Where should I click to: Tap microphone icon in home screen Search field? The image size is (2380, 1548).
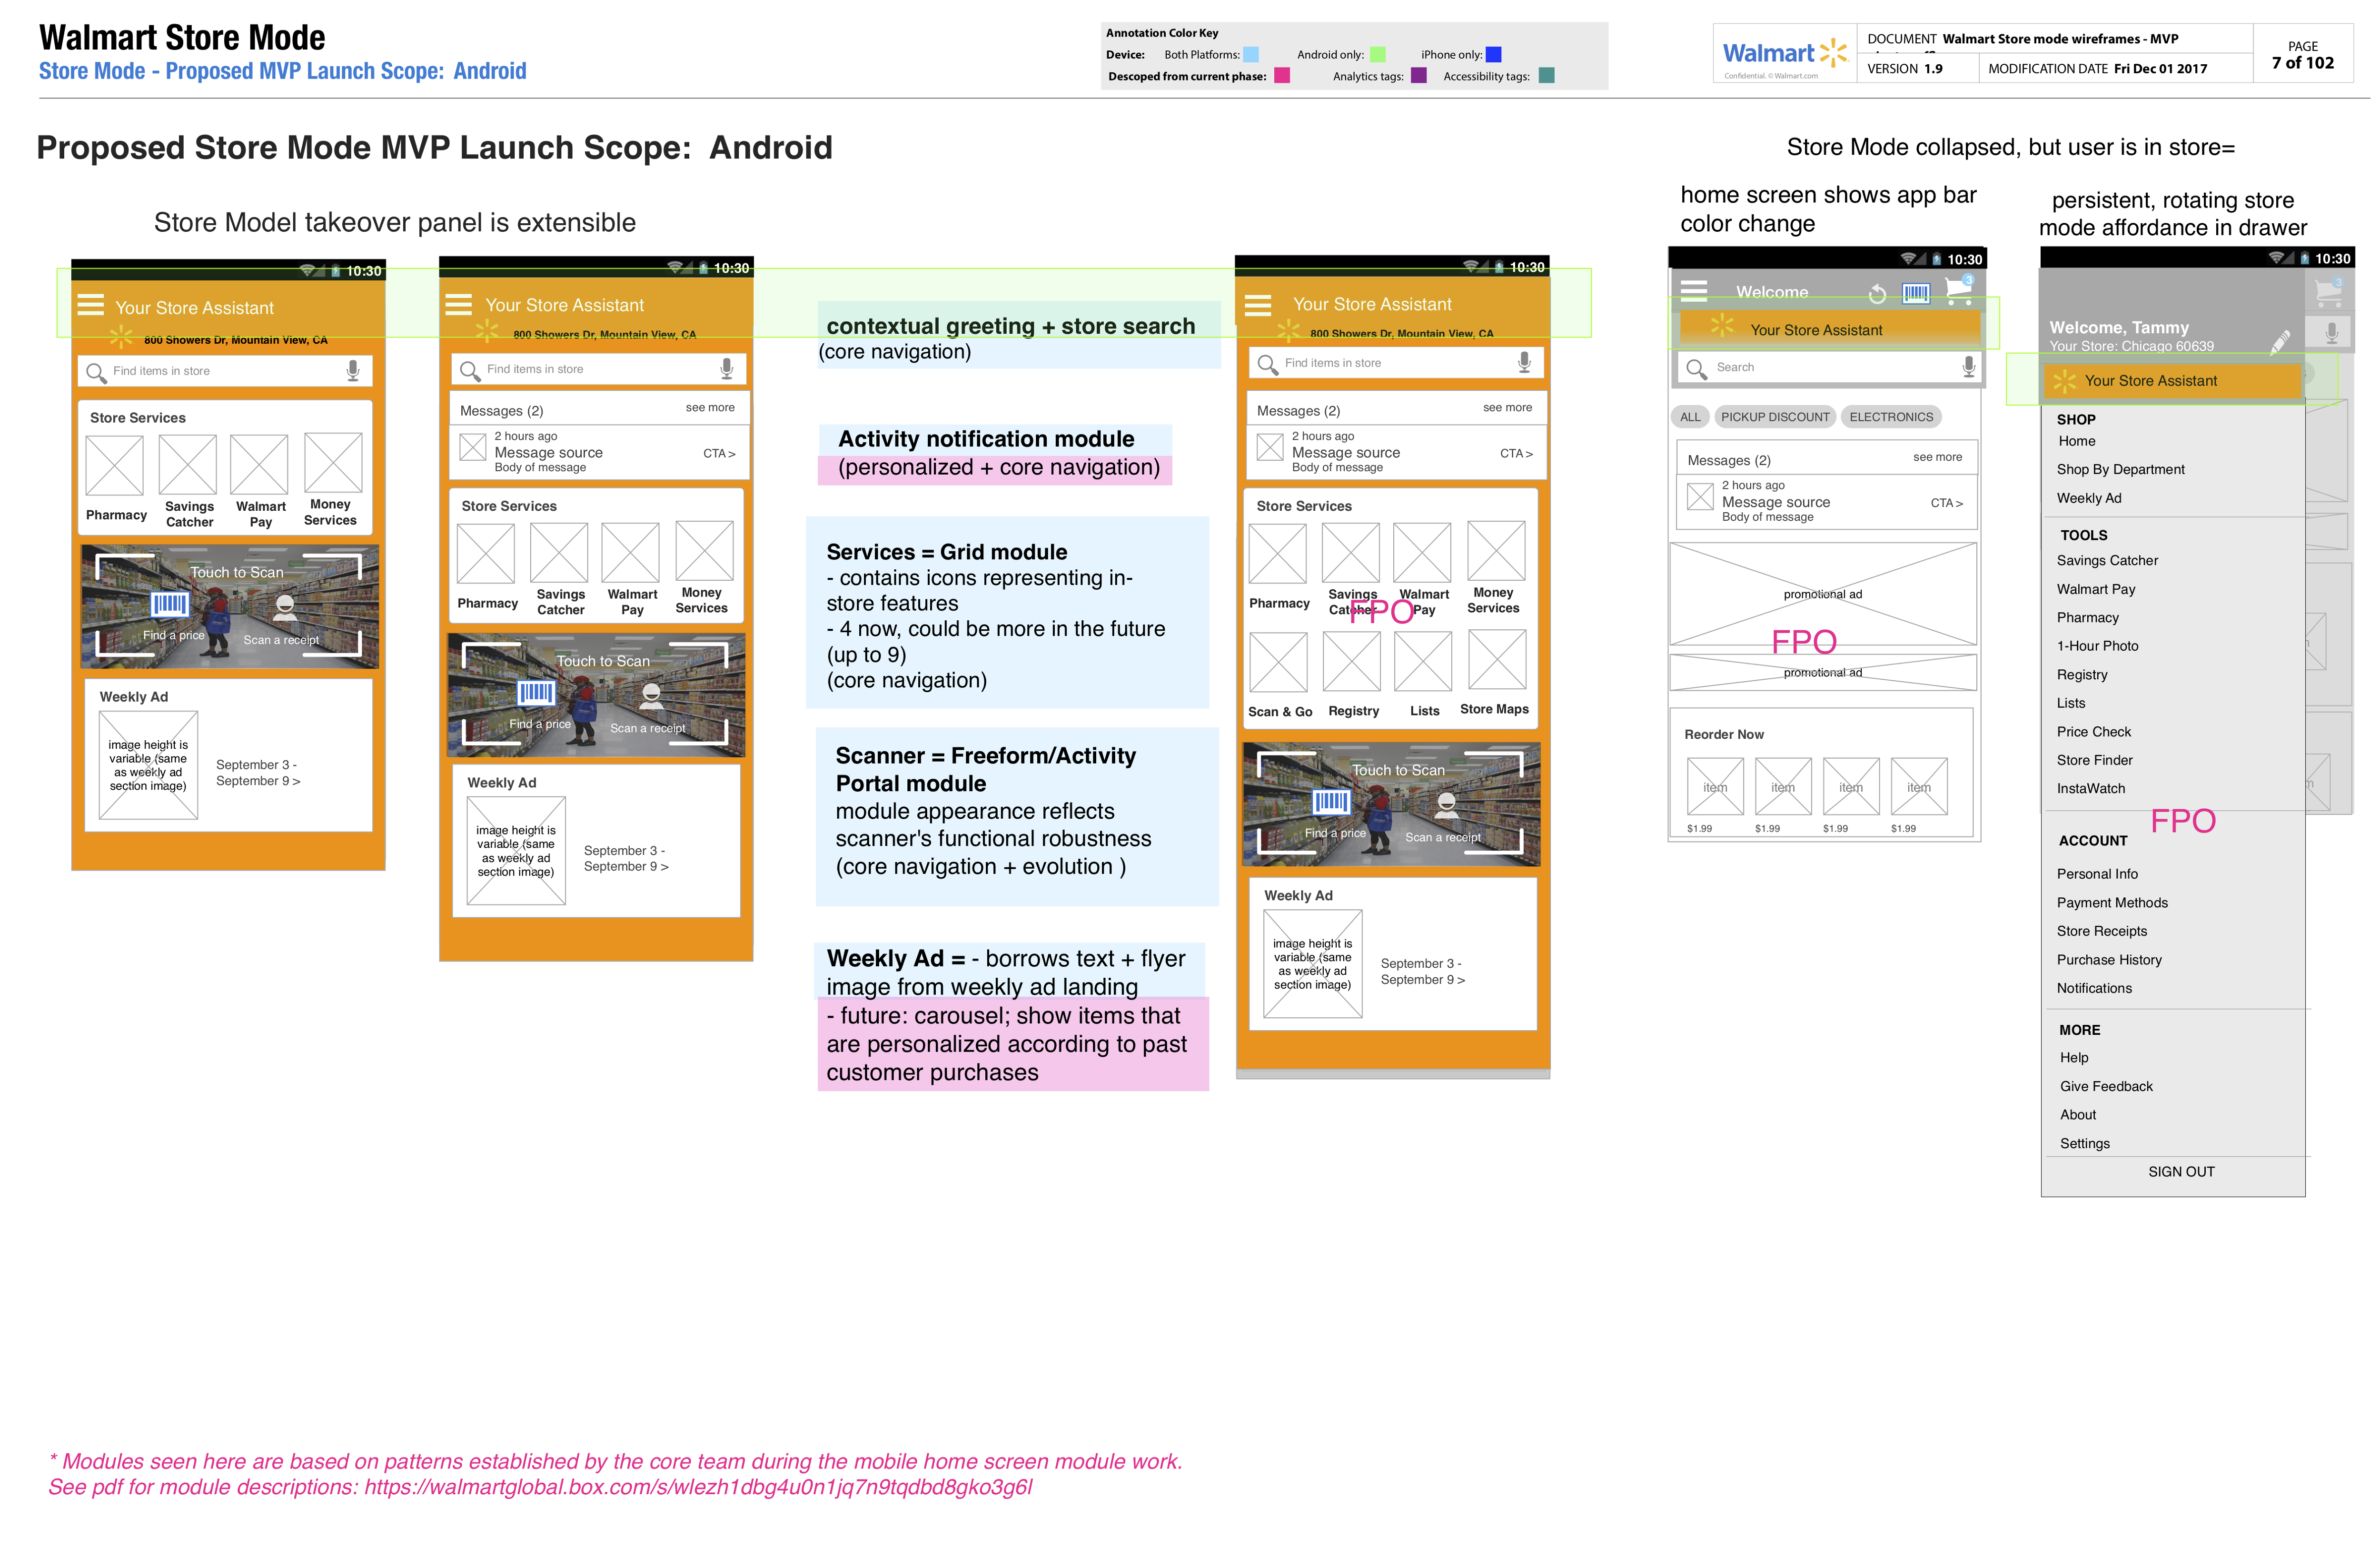(x=1968, y=367)
